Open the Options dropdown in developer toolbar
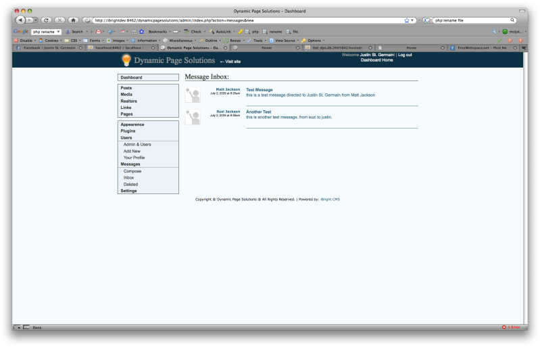Screen dimensions: 540x347 (313, 41)
